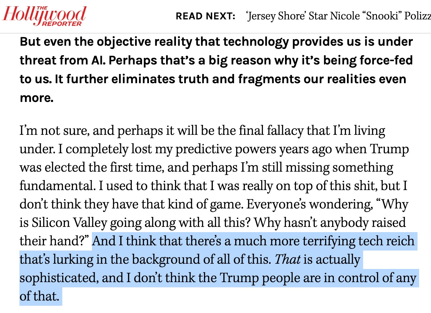Click the word "fundamental." in the paragraph
The height and width of the screenshot is (313, 431).
[x=57, y=186]
